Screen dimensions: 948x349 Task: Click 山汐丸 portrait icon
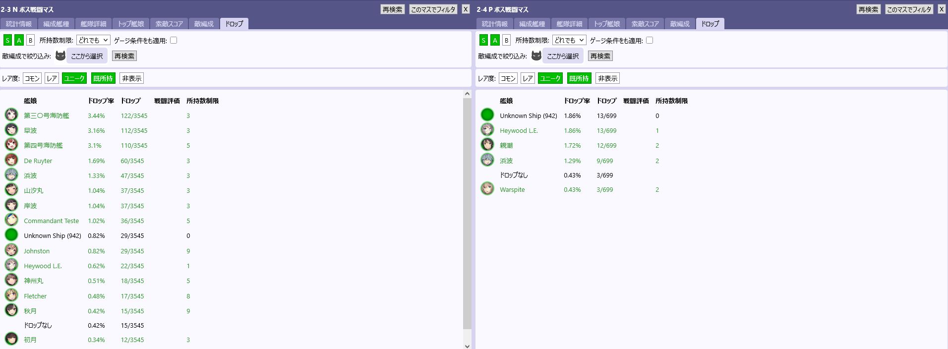pyautogui.click(x=11, y=190)
